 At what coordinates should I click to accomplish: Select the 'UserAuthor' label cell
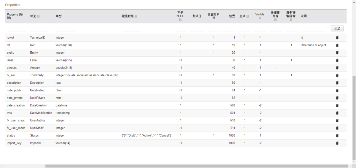(38, 121)
